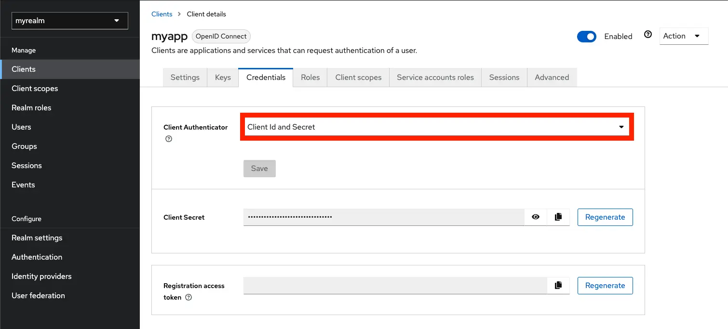
Task: Follow the Clients breadcrumb link
Action: [x=162, y=14]
